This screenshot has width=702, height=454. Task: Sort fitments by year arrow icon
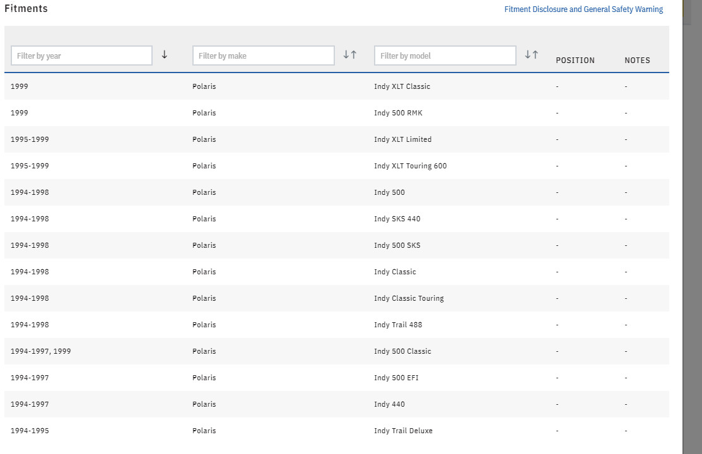165,55
